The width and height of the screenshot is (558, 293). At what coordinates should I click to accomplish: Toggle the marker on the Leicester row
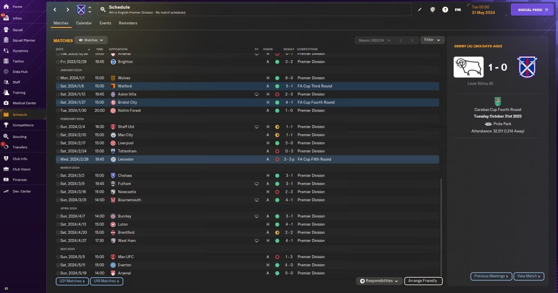(x=58, y=159)
